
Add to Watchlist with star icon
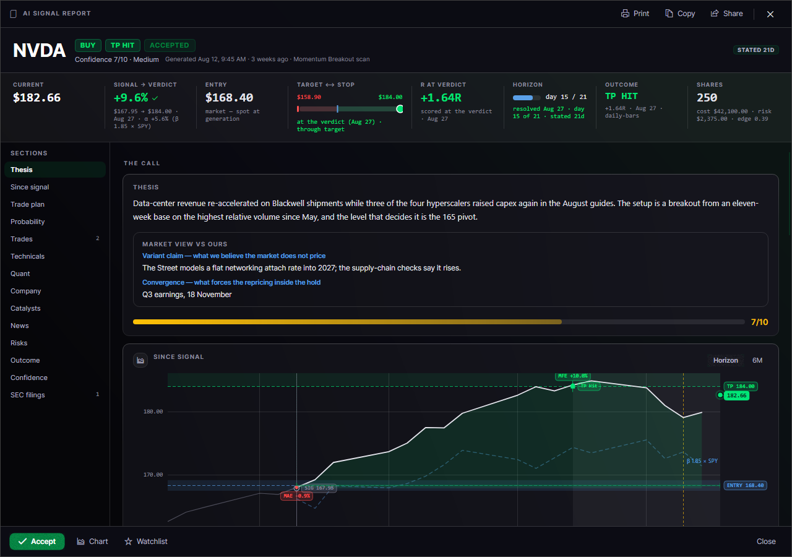(x=146, y=542)
